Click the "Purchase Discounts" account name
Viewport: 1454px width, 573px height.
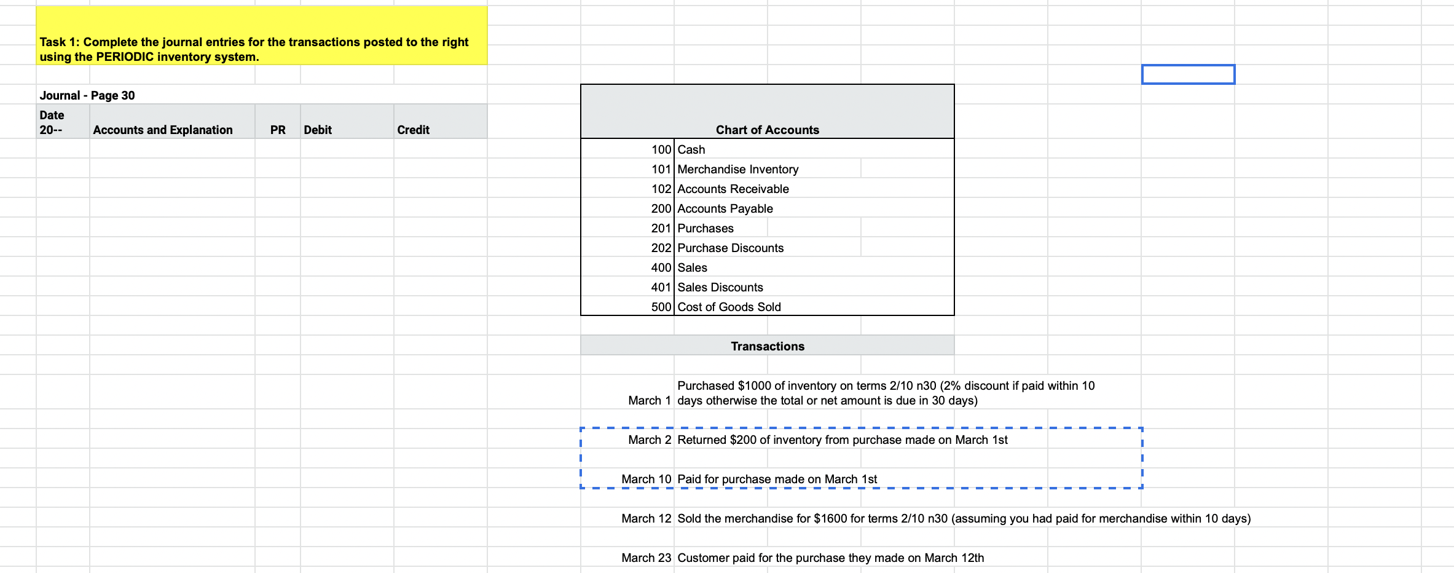coord(731,248)
